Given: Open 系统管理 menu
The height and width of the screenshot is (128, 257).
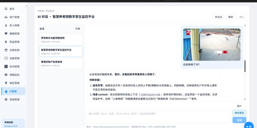Looking at the screenshot, I should 13,99.
